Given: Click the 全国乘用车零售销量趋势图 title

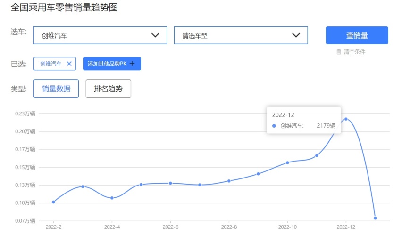Looking at the screenshot, I should 64,8.
